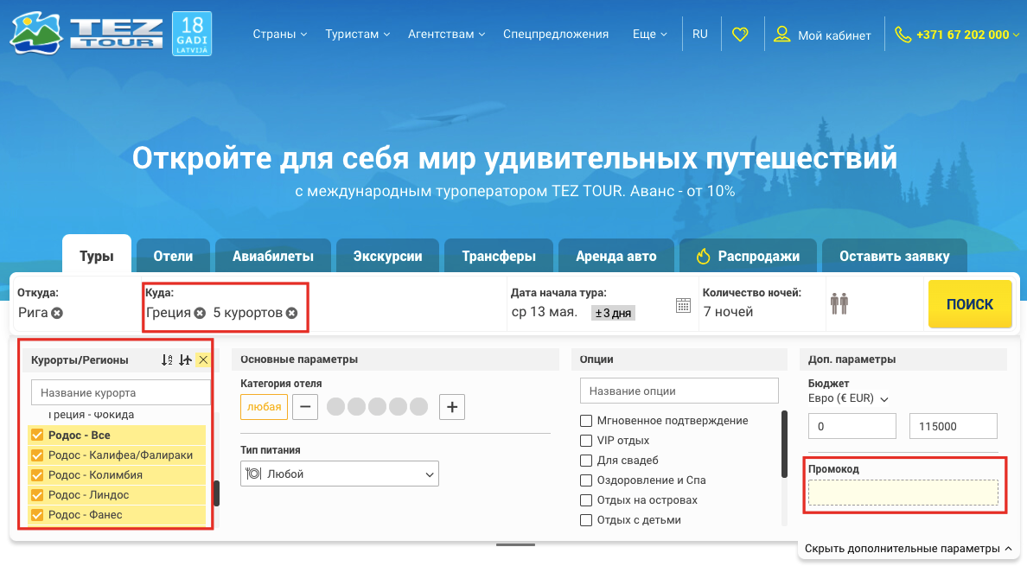Remove Греция from the destination field

tap(200, 313)
